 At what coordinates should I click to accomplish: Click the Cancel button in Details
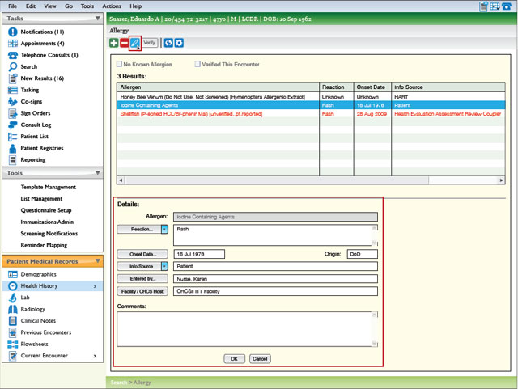point(260,358)
